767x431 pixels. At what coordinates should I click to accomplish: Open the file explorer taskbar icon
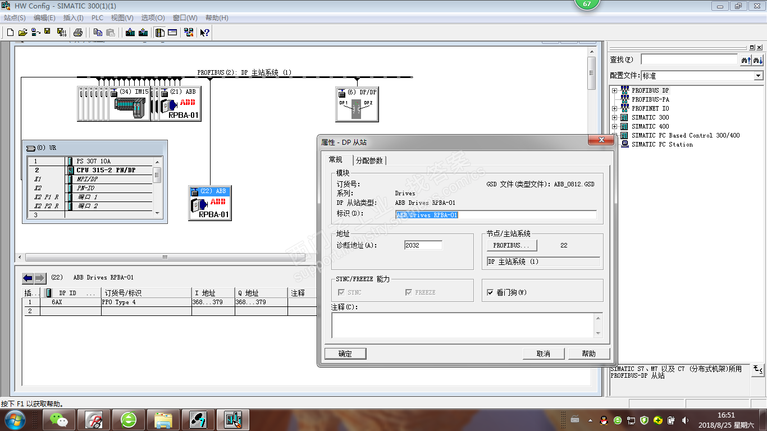tap(163, 419)
